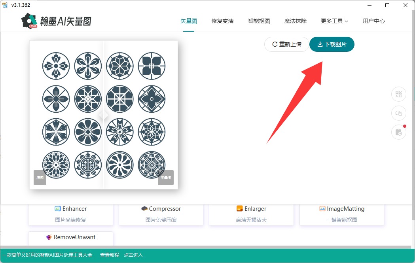Open the Compressor 图片免费压缩 tool card
Screen dimensions: 415x263
[161, 214]
